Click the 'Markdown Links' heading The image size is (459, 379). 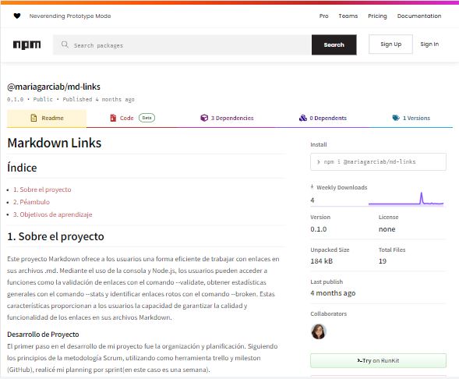(x=55, y=143)
